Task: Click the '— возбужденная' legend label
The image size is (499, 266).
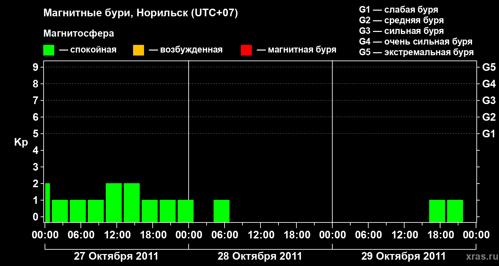Action: click(186, 50)
